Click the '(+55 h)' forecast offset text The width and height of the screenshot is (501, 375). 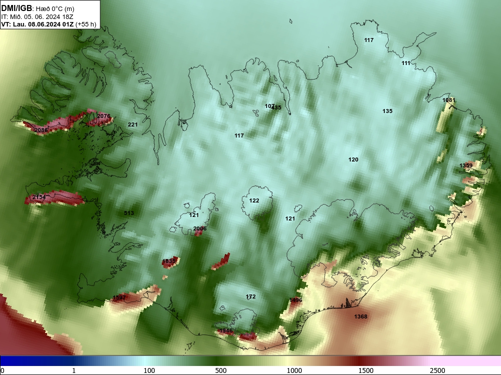tap(86, 24)
